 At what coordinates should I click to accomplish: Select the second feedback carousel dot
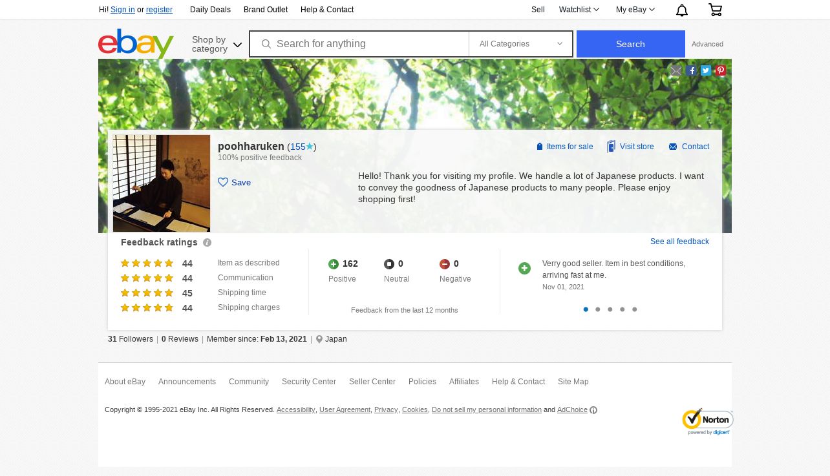598,309
